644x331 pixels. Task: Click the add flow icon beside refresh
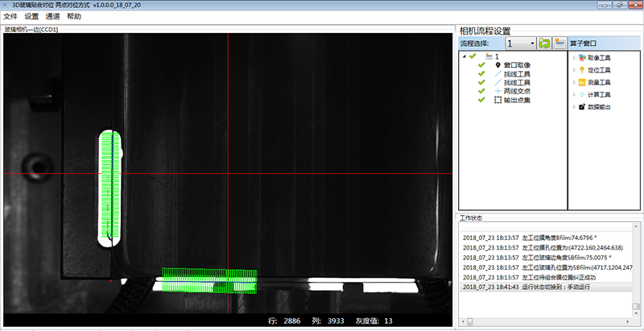click(x=559, y=43)
